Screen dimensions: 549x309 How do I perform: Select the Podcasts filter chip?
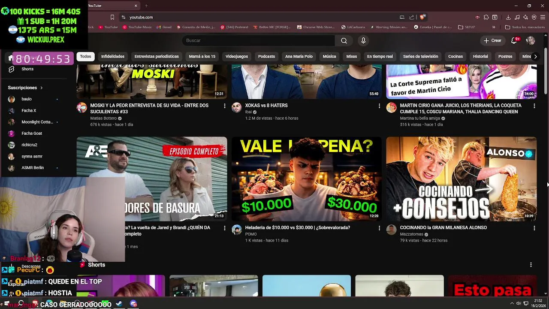266,56
